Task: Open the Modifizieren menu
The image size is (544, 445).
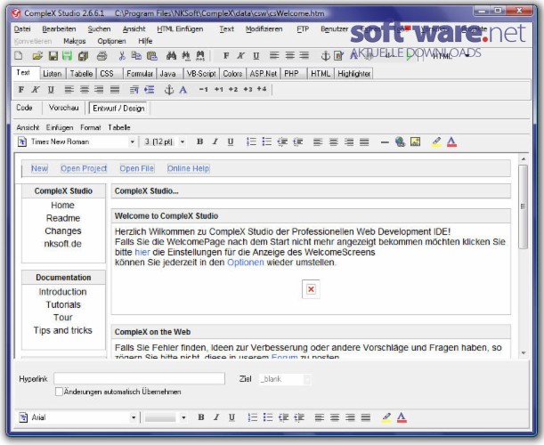Action: [264, 29]
